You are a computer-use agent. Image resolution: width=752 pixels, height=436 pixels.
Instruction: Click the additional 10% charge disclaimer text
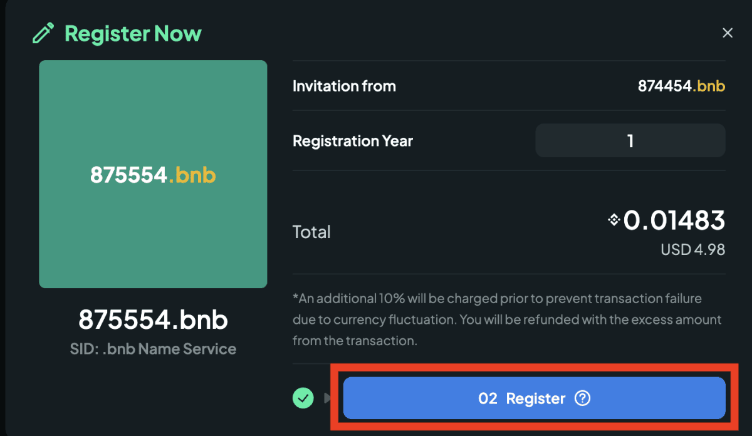pos(507,319)
